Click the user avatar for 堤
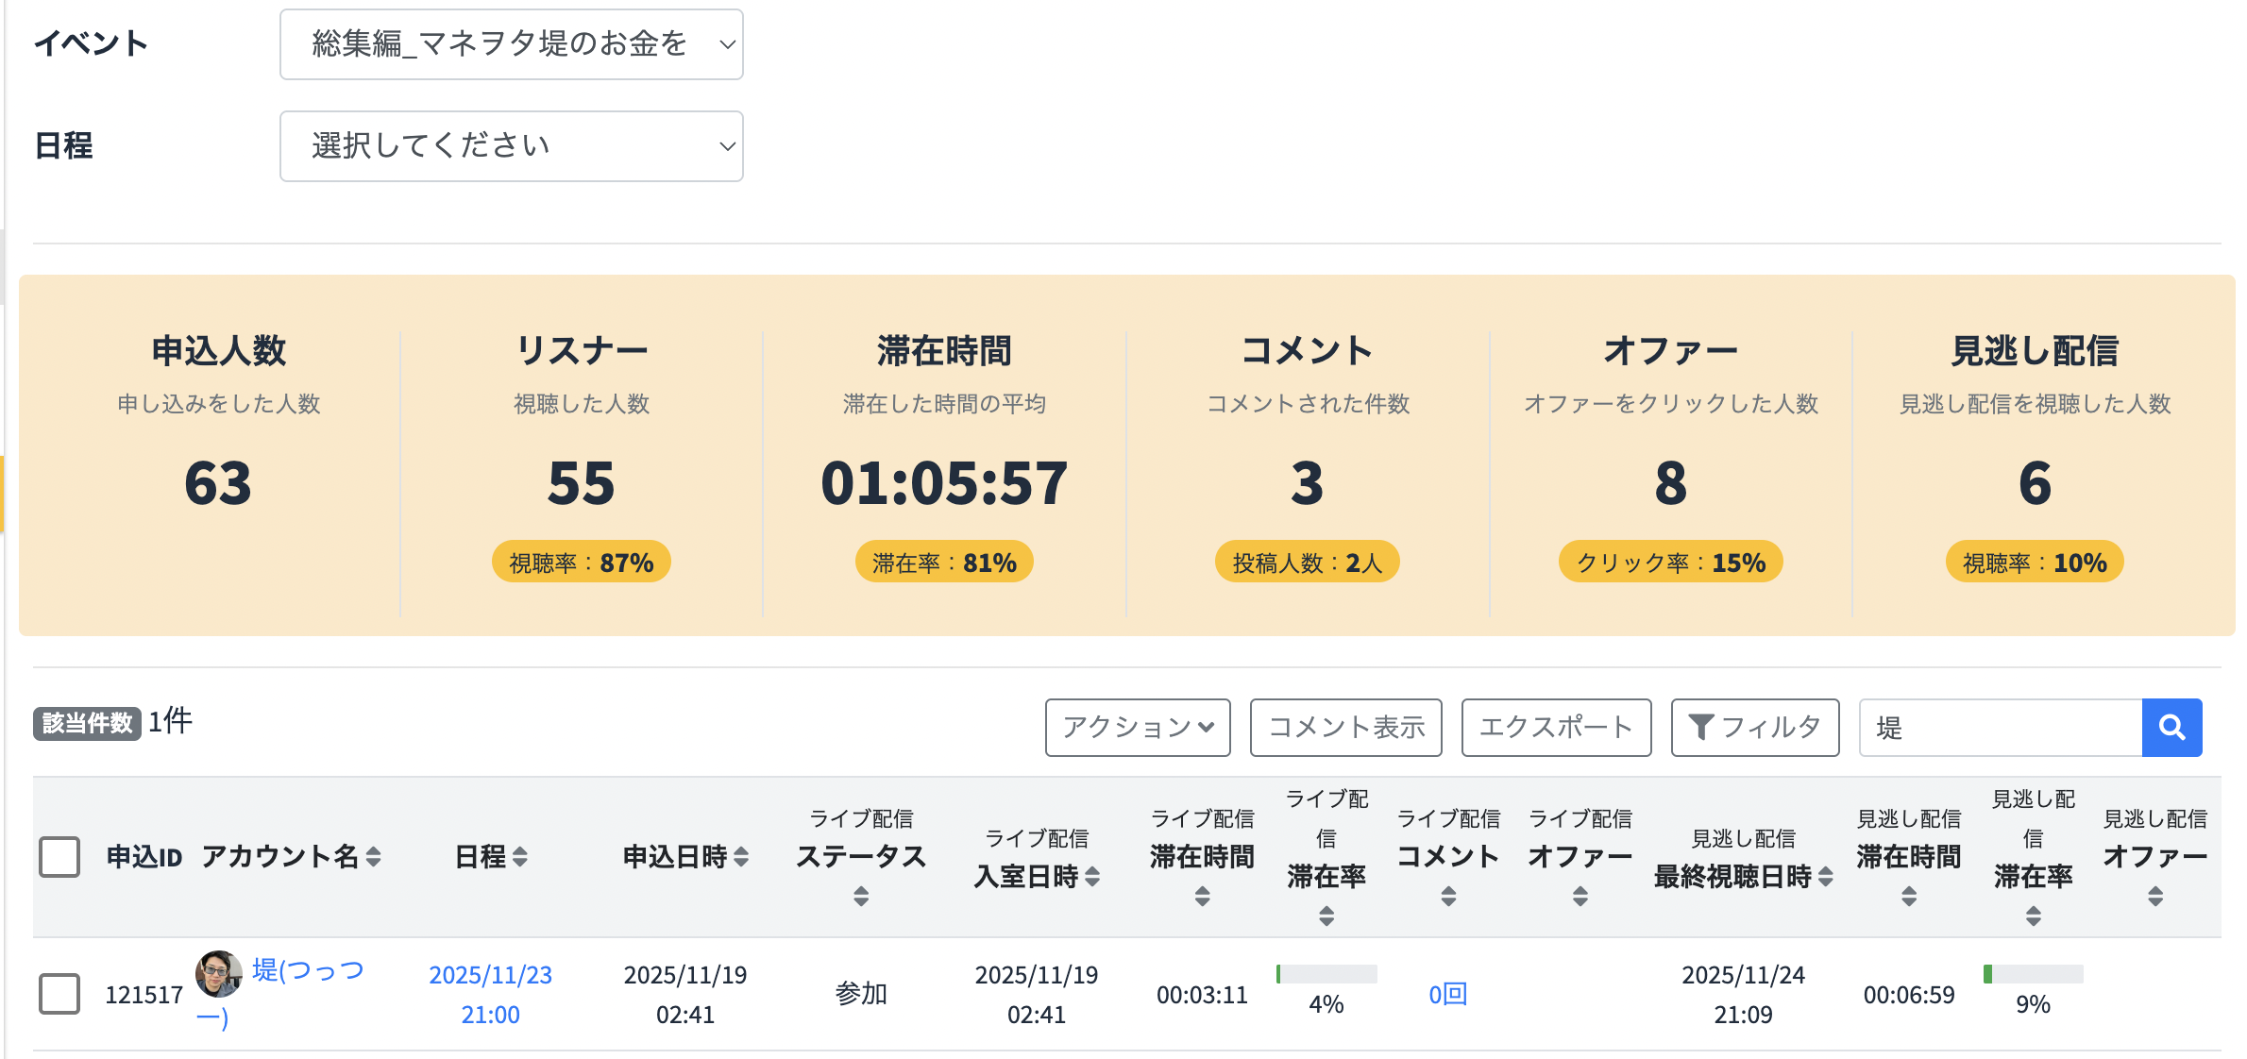The image size is (2247, 1059). pos(218,974)
